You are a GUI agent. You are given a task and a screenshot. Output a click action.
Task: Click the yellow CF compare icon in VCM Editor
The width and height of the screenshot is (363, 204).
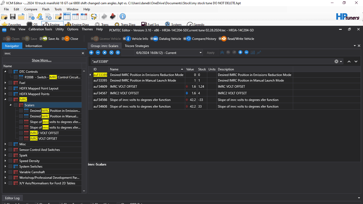click(x=94, y=16)
